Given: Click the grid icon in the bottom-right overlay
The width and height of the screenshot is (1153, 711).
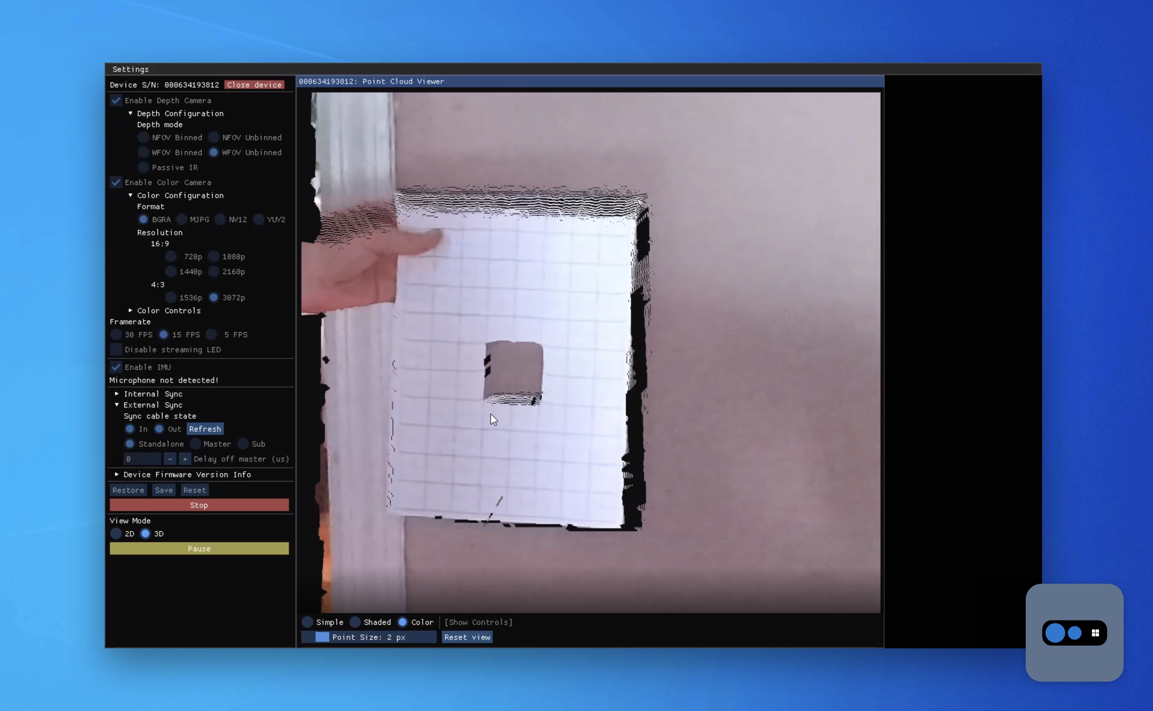Looking at the screenshot, I should click(1095, 633).
